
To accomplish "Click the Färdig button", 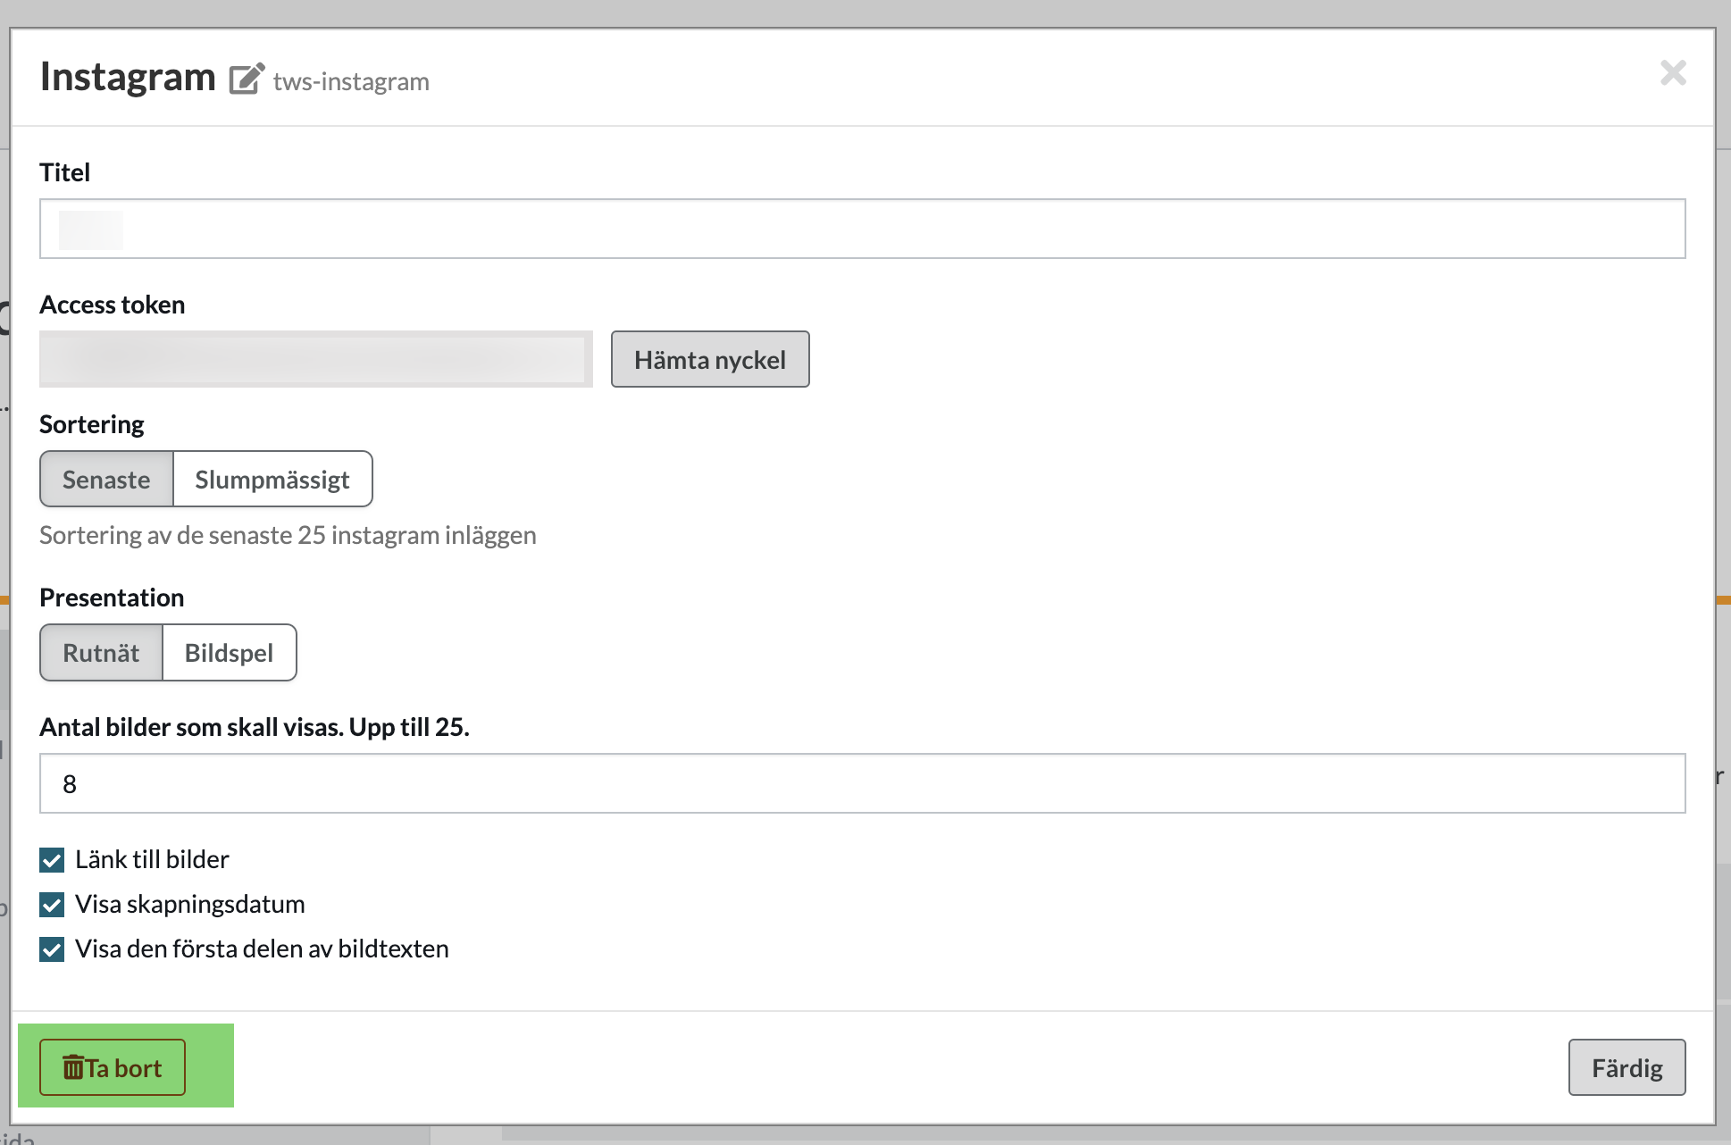I will click(x=1626, y=1067).
